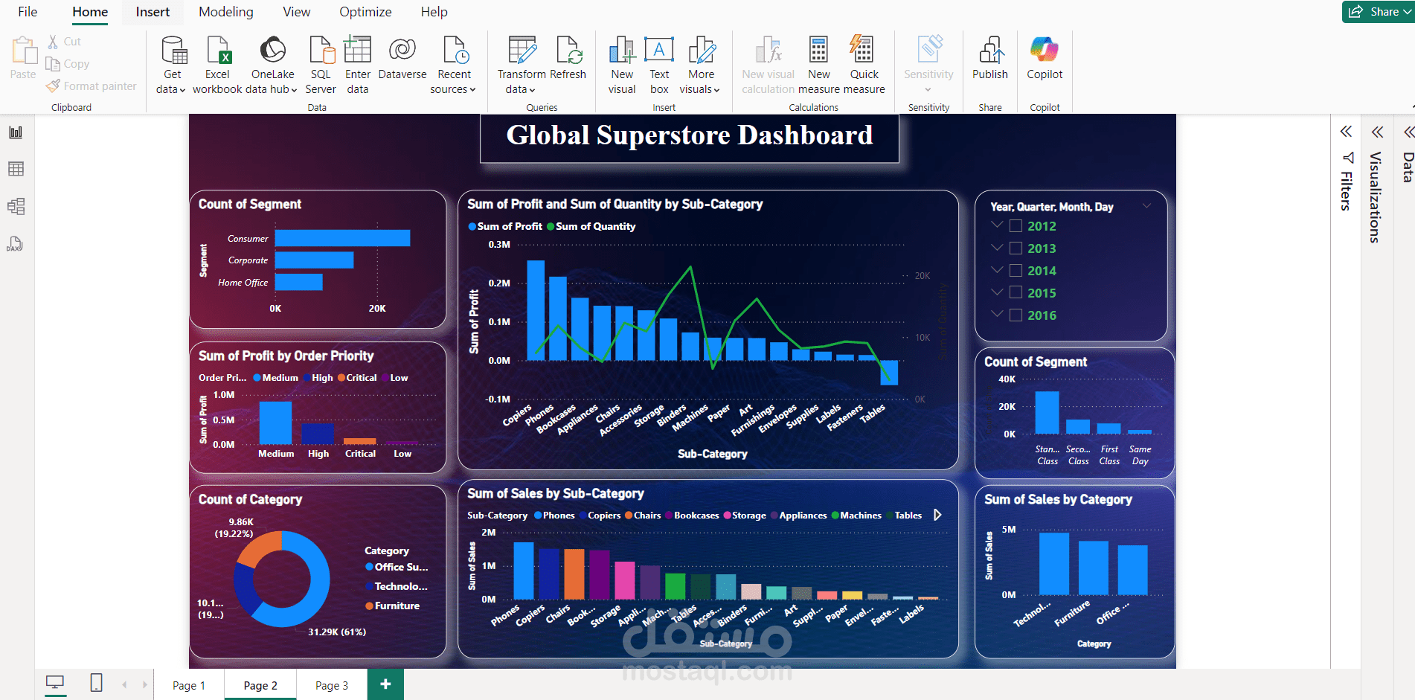This screenshot has width=1415, height=700.
Task: Switch to mobile layout
Action: click(x=96, y=682)
